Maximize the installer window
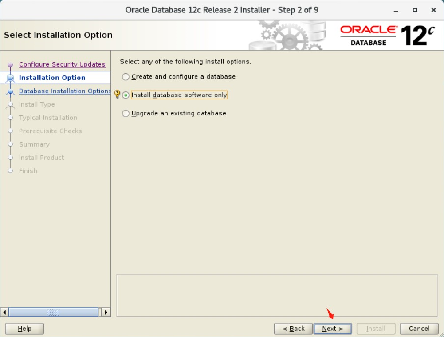Image resolution: width=444 pixels, height=337 pixels. coord(415,10)
